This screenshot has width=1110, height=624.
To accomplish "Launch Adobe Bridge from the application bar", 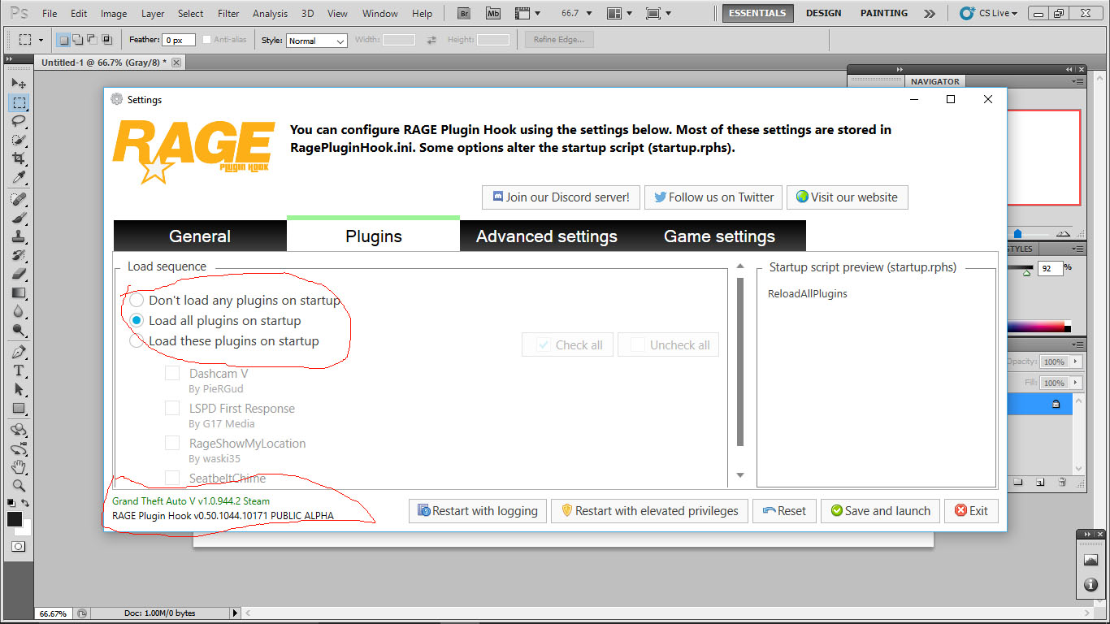I will tap(464, 13).
